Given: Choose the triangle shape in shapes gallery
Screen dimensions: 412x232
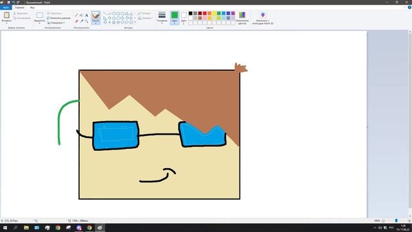Looking at the screenshot, I should [131, 14].
